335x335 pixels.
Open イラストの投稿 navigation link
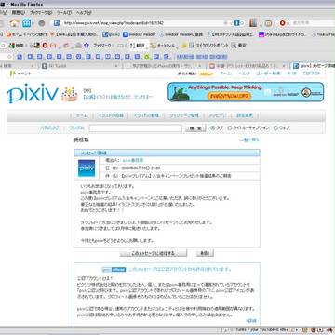pos(111,115)
